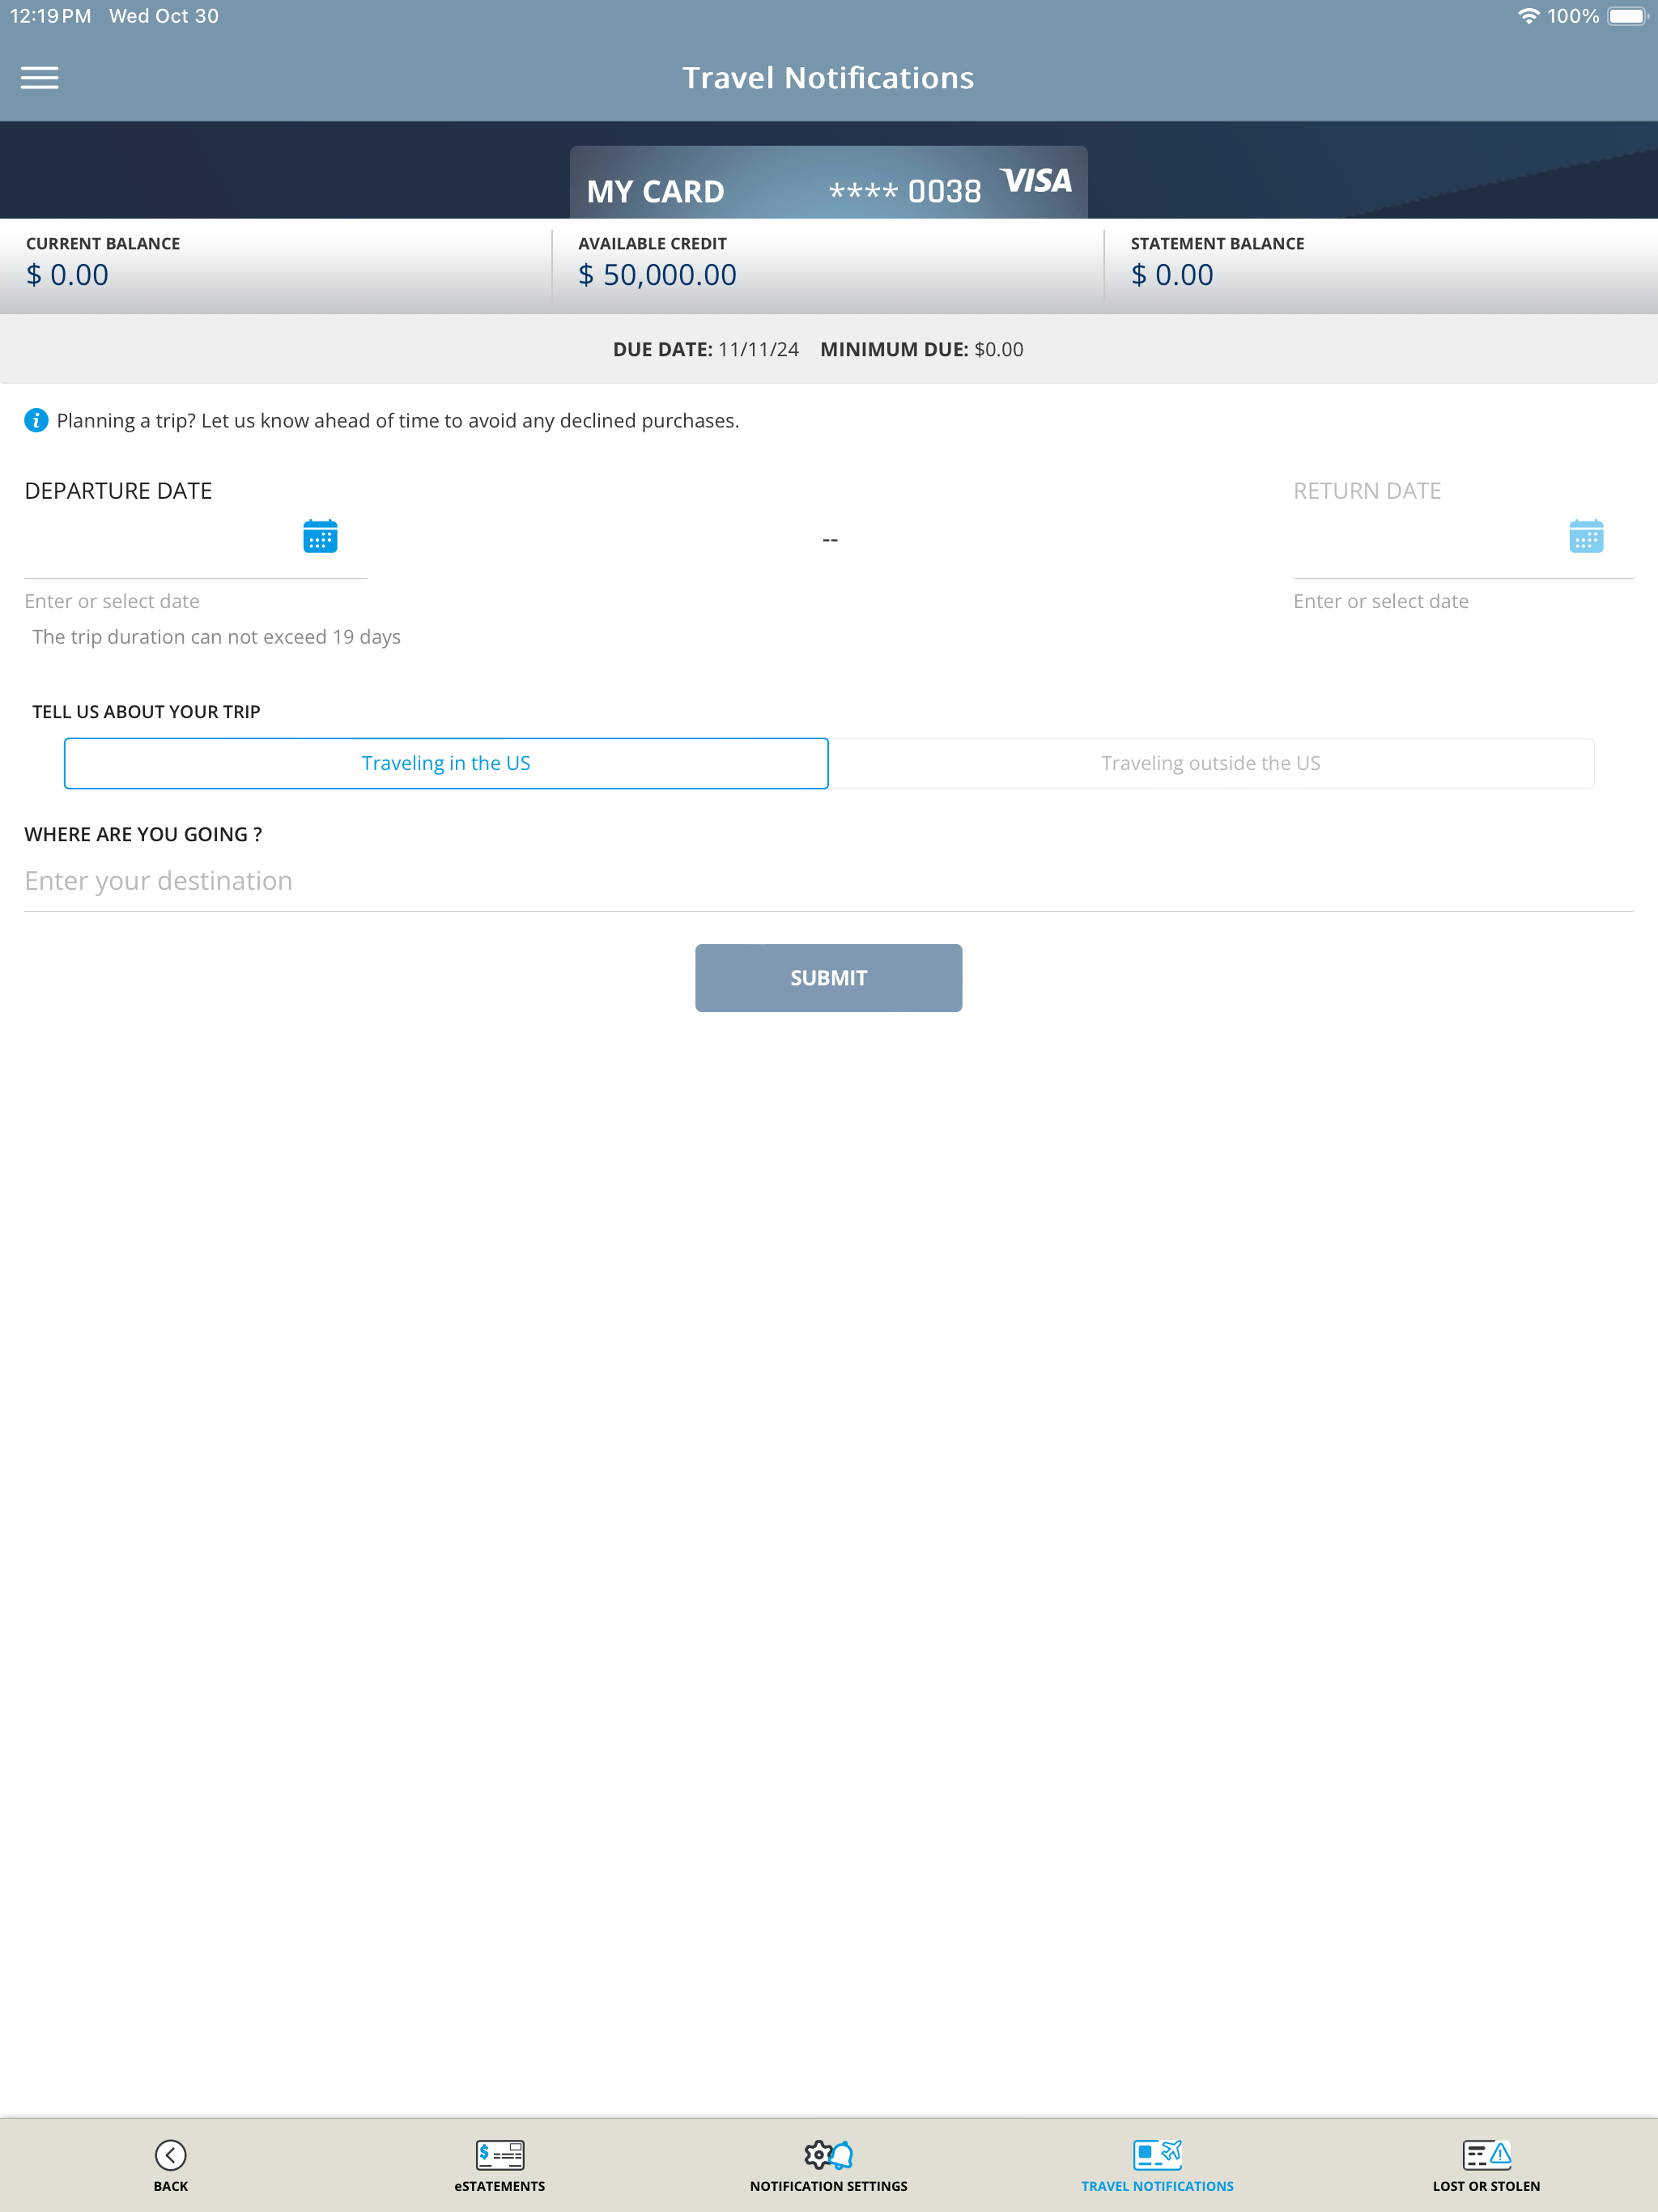This screenshot has width=1658, height=2212.
Task: Select Traveling outside the US option
Action: 1211,763
